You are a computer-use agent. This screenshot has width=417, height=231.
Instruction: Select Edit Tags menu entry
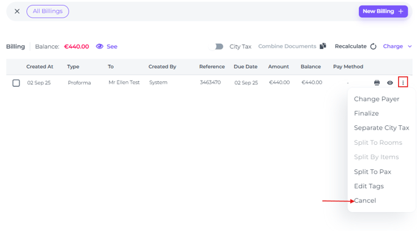click(x=369, y=186)
